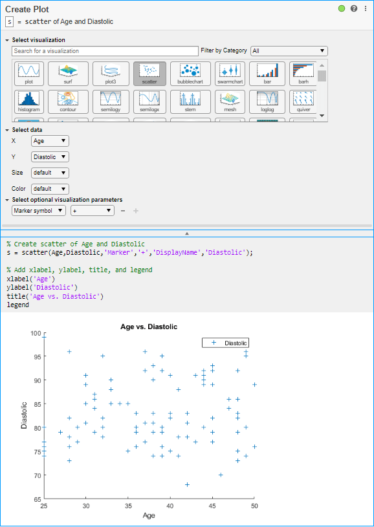Image resolution: width=374 pixels, height=527 pixels.
Task: Click the Diastolic y-axis label
Action: (x=24, y=415)
